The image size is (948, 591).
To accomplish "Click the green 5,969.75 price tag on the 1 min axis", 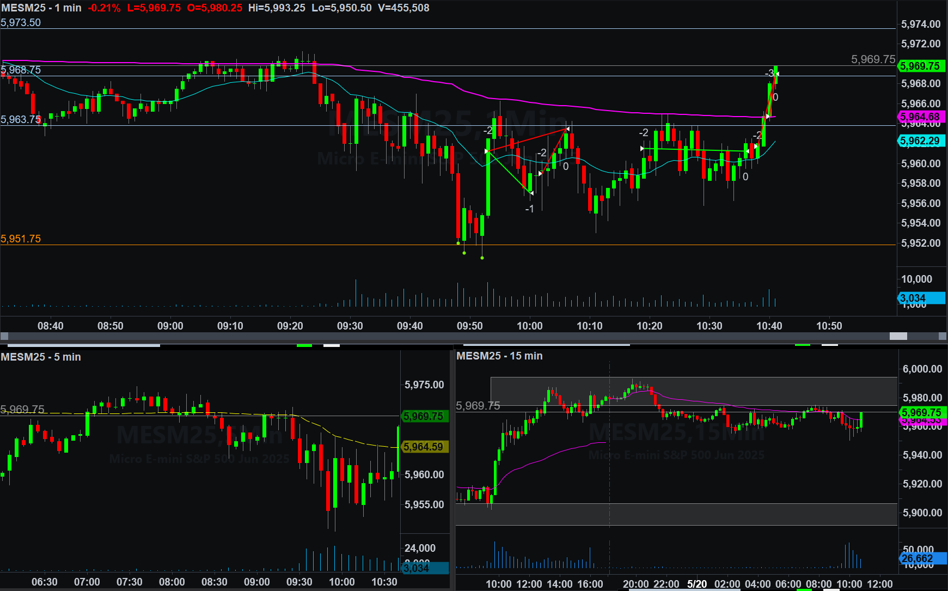I will pyautogui.click(x=920, y=66).
